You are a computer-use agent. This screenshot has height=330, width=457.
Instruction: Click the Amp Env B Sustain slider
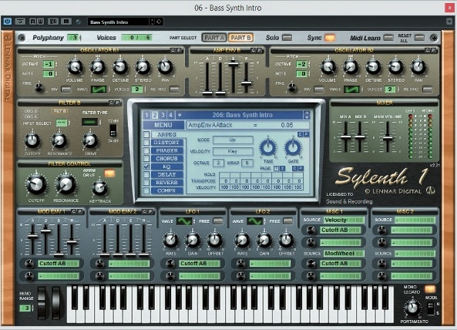point(234,63)
